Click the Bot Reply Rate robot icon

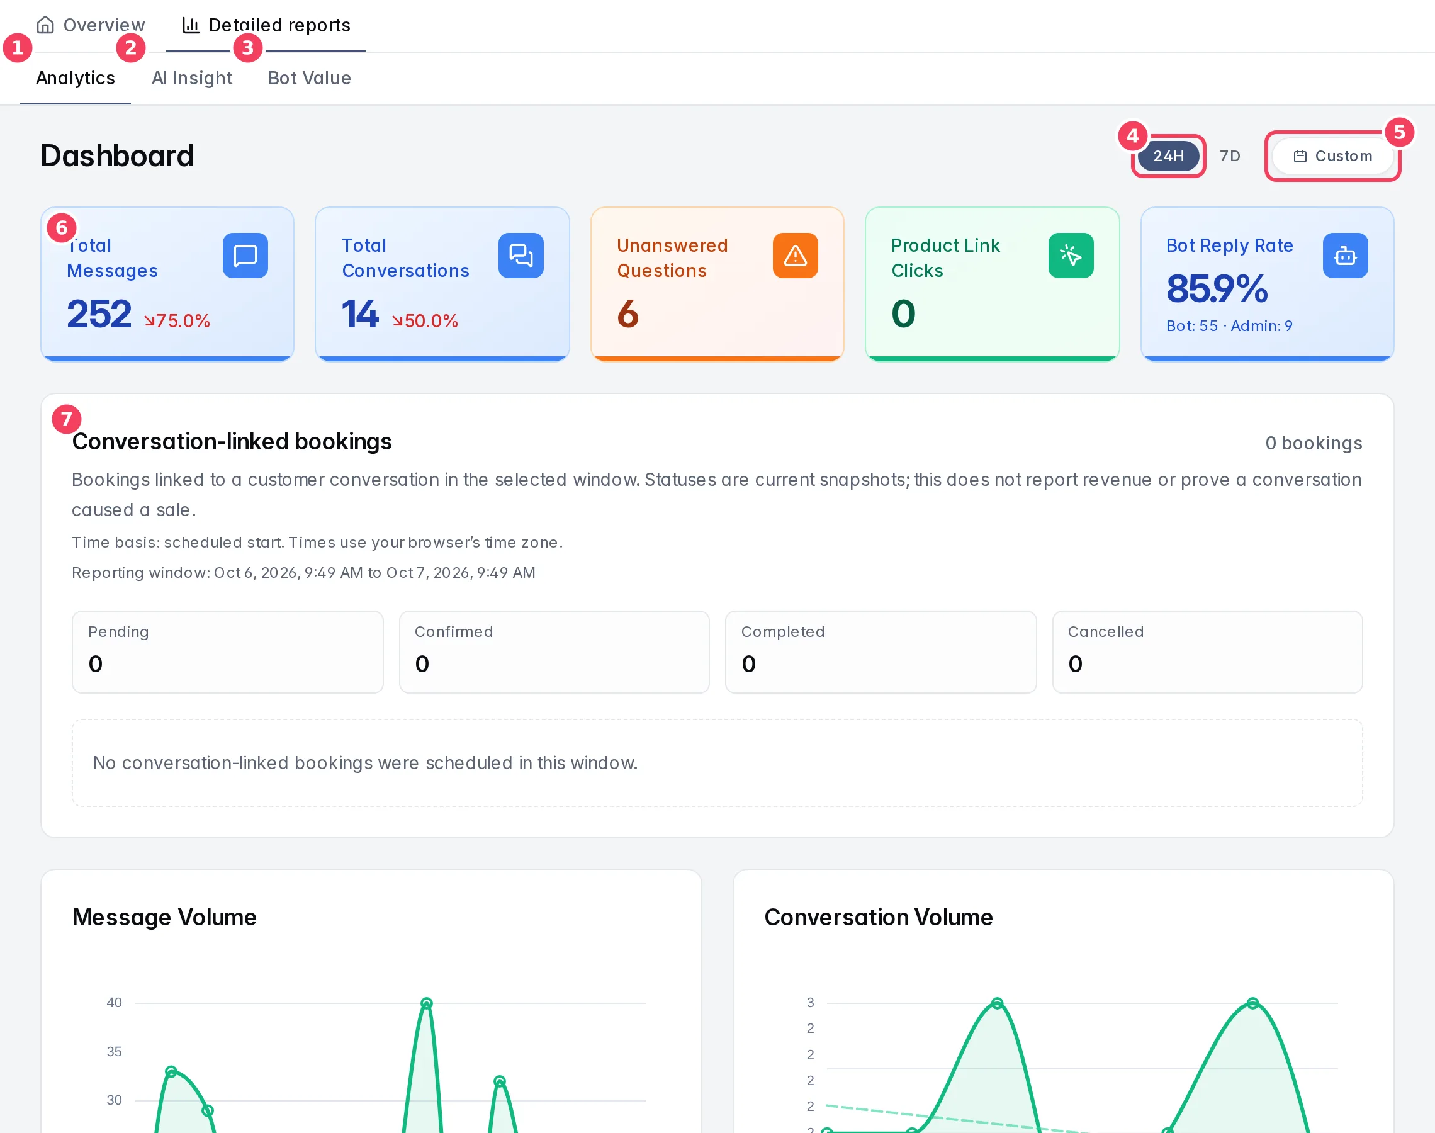pos(1345,256)
